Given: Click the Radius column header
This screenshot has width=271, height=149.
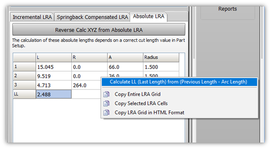Looking at the screenshot, I should pos(161,57).
